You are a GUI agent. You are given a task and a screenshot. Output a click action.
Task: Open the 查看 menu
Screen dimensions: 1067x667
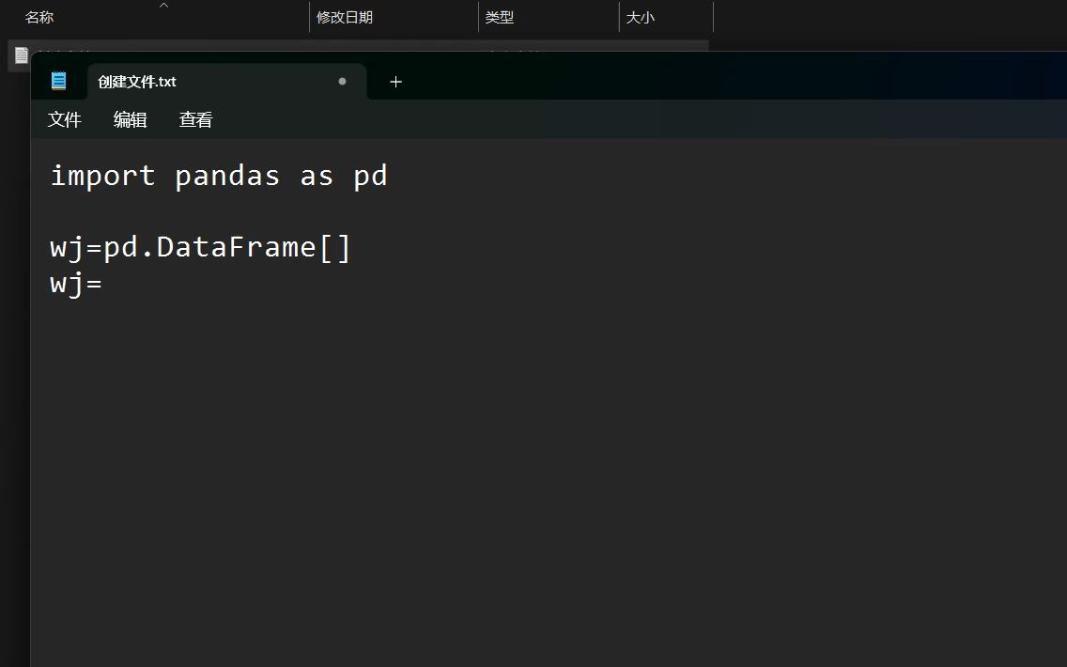[x=195, y=120]
